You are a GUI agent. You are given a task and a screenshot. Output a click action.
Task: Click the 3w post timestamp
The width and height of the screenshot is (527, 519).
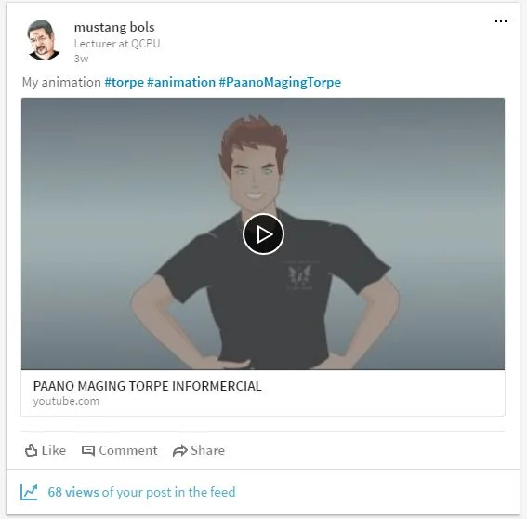coord(81,59)
